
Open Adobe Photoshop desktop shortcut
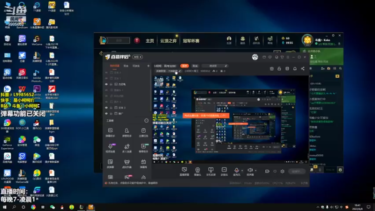point(37,75)
